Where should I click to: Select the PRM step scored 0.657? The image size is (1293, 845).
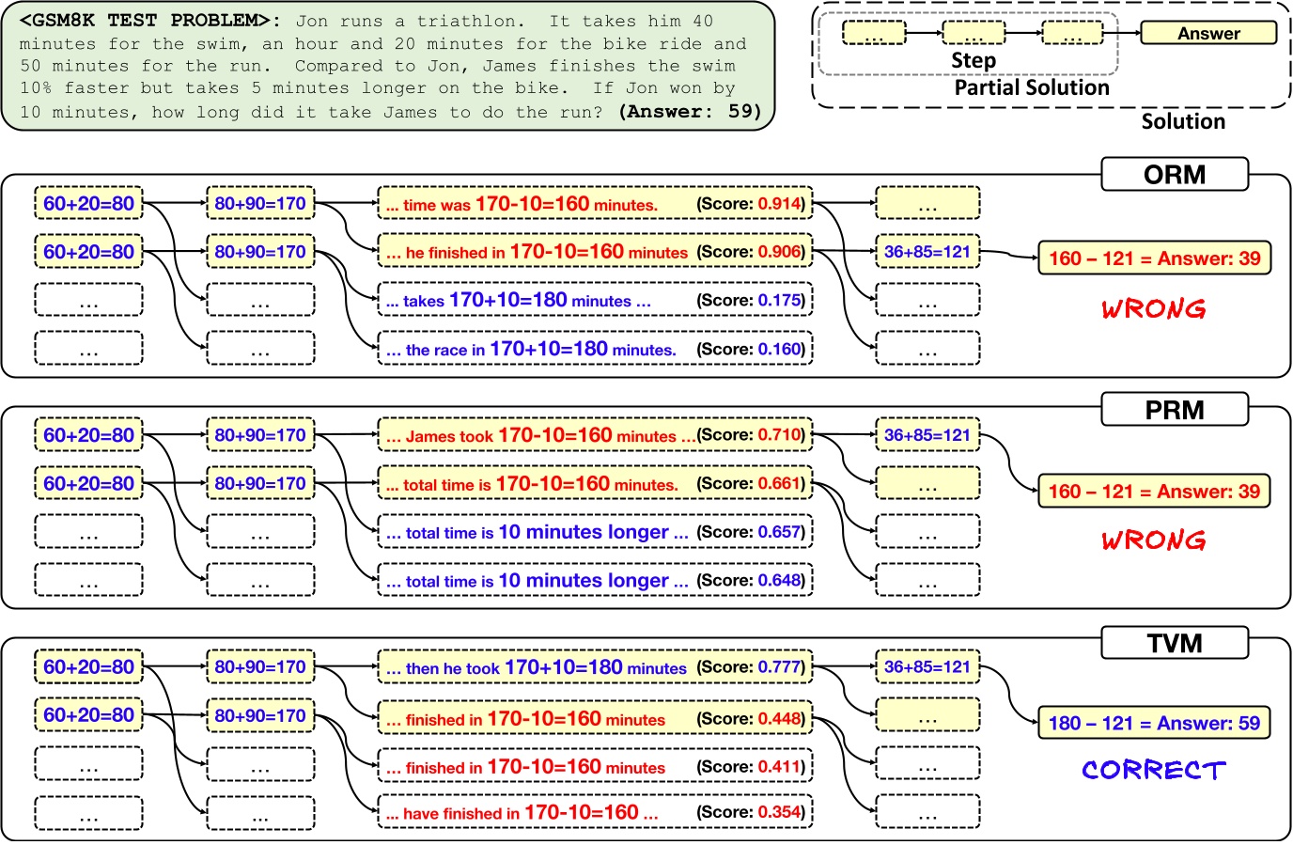(x=595, y=532)
